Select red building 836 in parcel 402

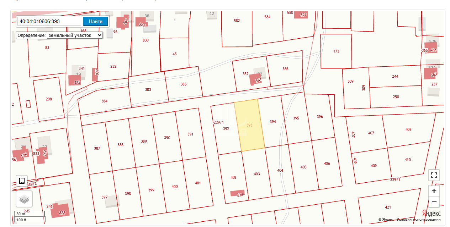pos(237,193)
